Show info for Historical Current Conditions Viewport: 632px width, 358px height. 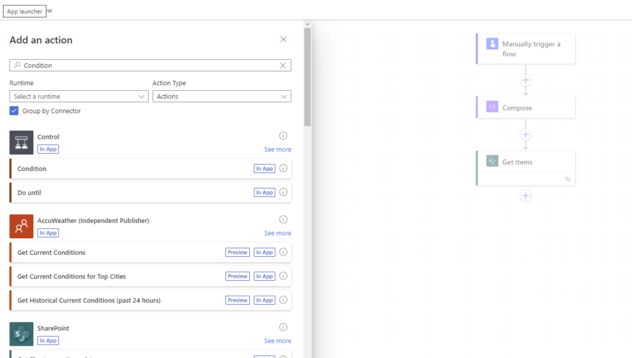[x=283, y=299]
